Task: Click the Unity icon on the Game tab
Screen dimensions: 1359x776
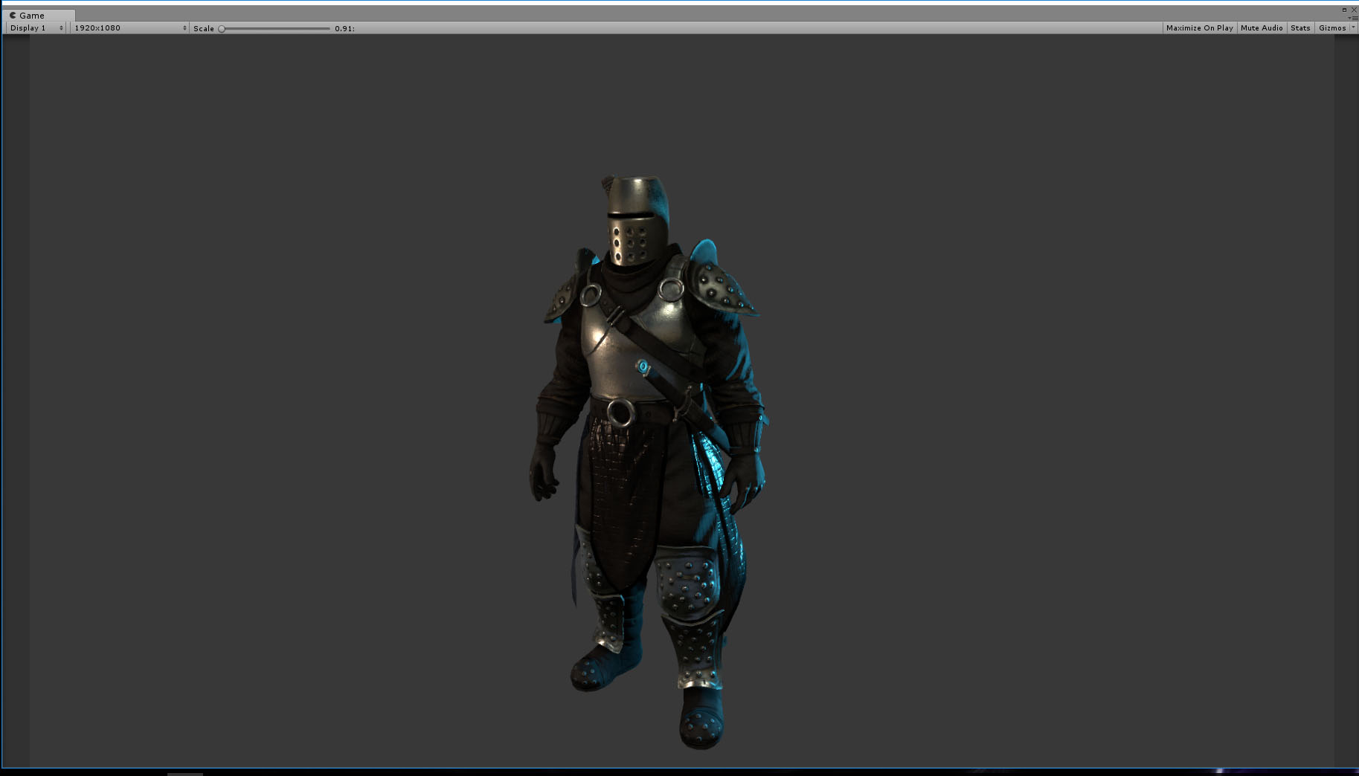Action: [x=12, y=15]
